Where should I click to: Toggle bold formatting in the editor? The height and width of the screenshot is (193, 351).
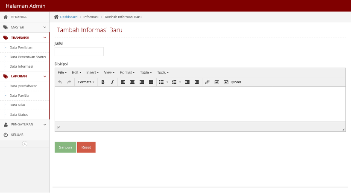point(103,82)
